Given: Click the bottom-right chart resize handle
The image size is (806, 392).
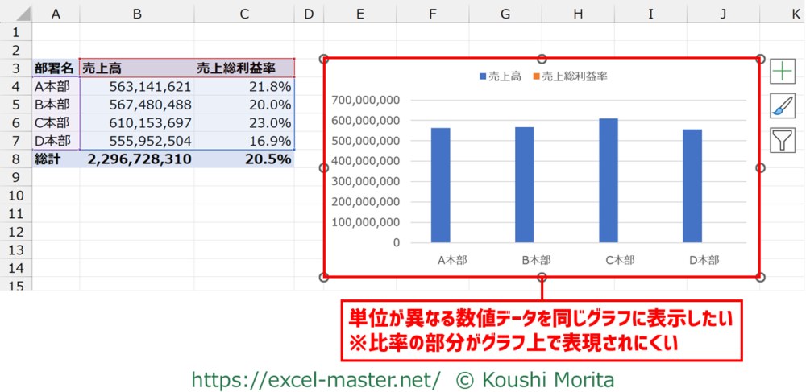Looking at the screenshot, I should pos(760,277).
